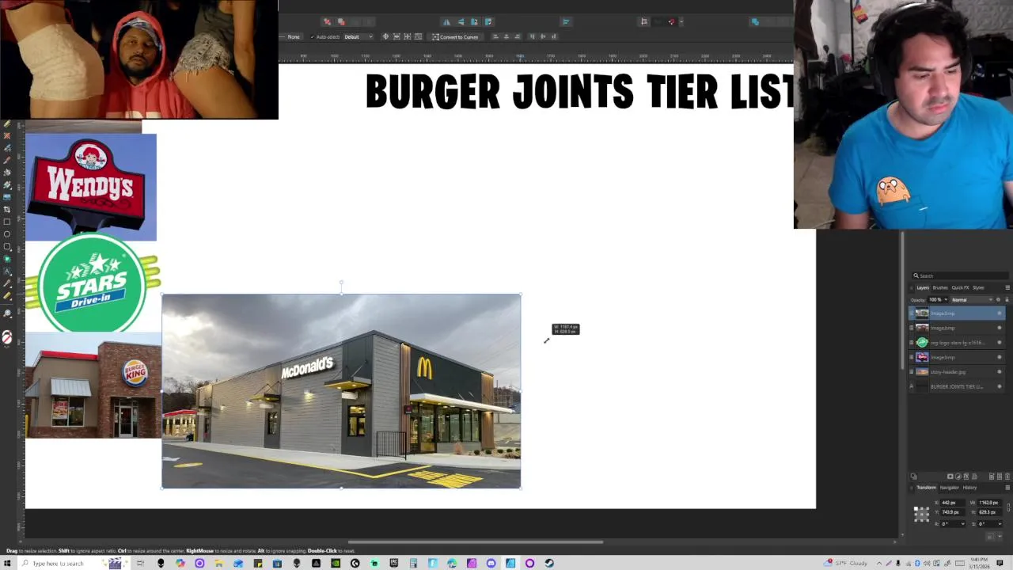Click the add adjustment layer icon
The image size is (1013, 570).
(x=958, y=476)
